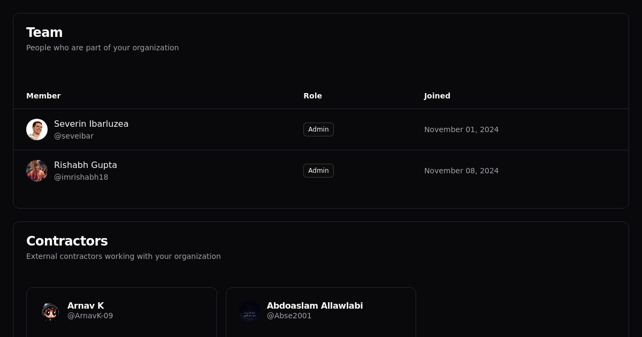The width and height of the screenshot is (642, 337).
Task: Click the November 01, 2024 join date
Action: [461, 129]
